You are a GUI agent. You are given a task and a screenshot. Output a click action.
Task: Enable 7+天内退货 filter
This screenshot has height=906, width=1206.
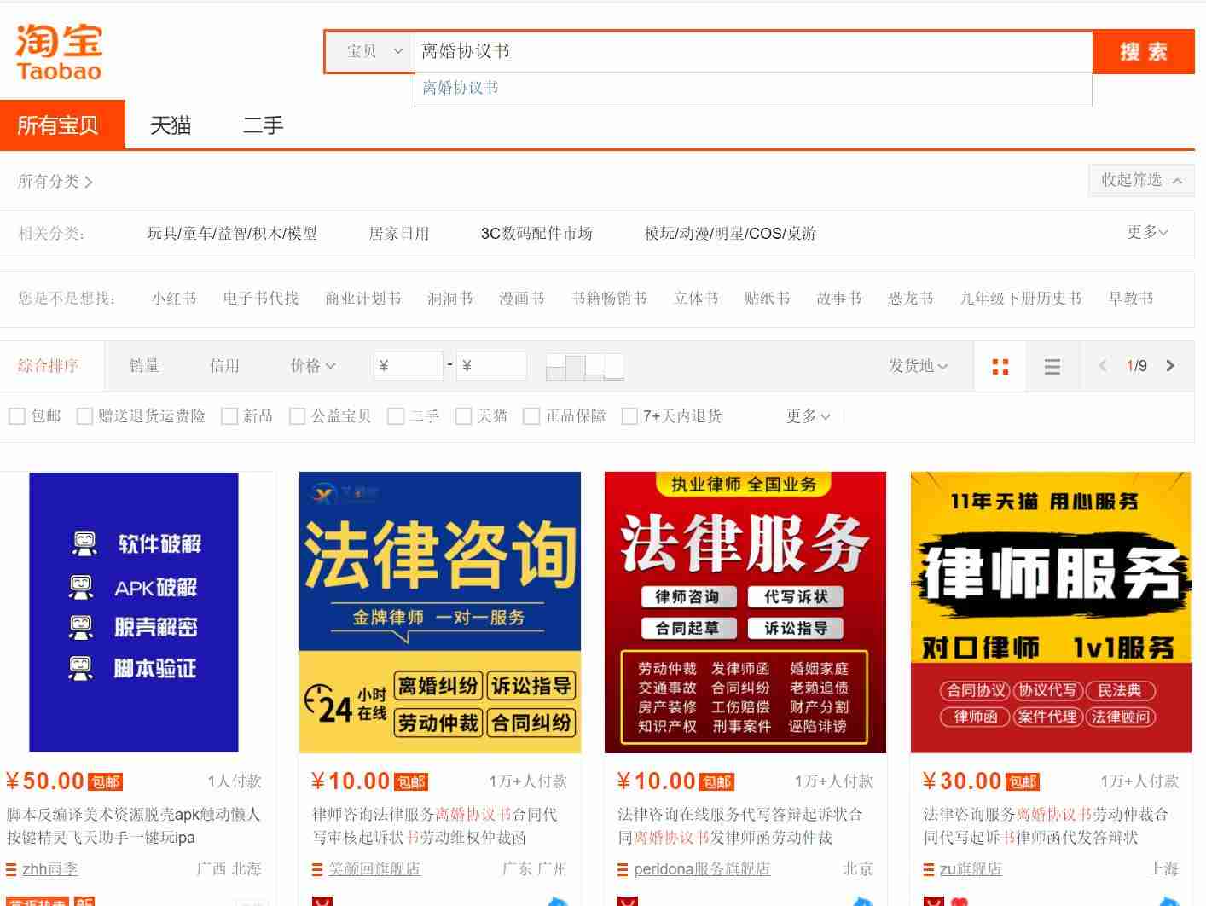click(630, 416)
